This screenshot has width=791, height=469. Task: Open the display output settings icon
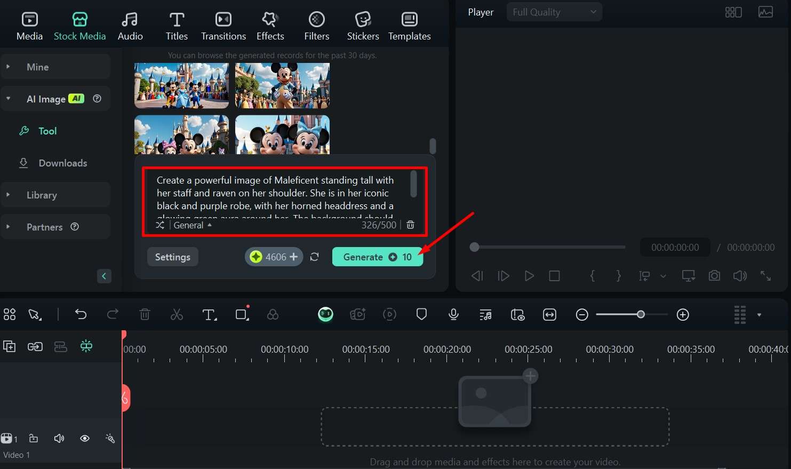[x=689, y=276]
